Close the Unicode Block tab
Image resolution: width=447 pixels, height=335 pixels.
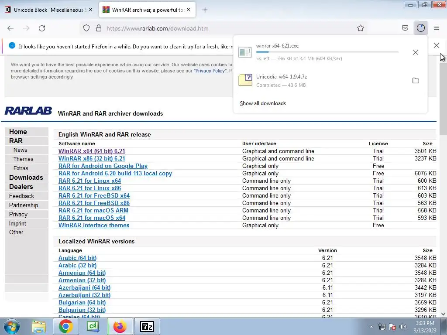click(90, 10)
